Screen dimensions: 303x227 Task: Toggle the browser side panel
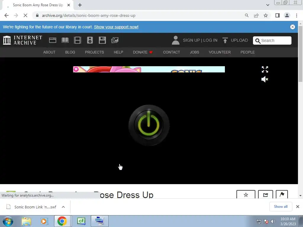click(278, 15)
